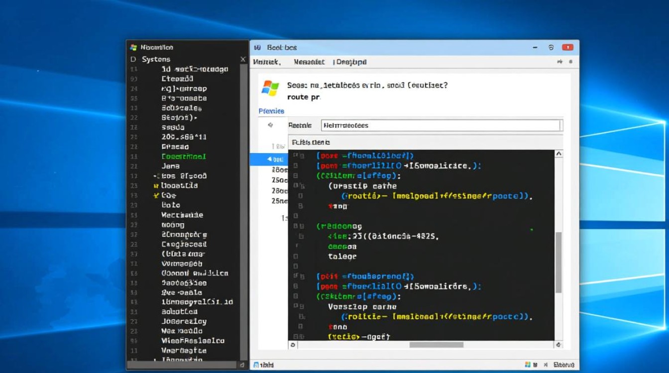Screen dimensions: 669x373
Task: Open the Neasdiet menu
Action: 309,62
